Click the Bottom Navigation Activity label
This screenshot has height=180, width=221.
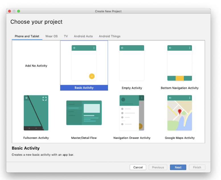[179, 88]
